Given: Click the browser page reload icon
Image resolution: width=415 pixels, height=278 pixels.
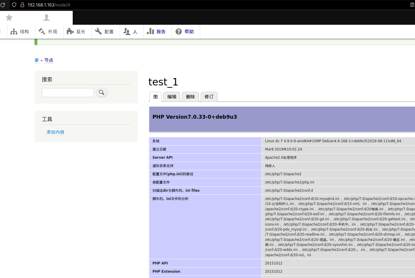Looking at the screenshot, I should 2,5.
